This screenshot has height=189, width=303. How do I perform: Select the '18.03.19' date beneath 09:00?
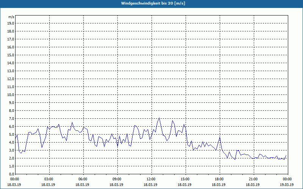pyautogui.click(x=116, y=185)
